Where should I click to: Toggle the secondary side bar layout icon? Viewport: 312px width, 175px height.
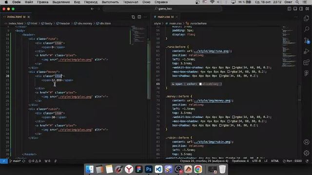click(301, 9)
